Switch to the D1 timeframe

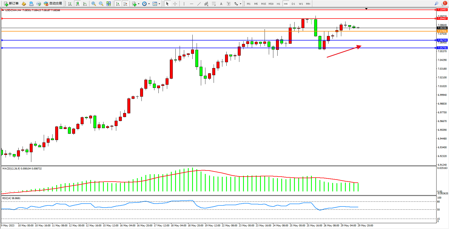pos(293,4)
